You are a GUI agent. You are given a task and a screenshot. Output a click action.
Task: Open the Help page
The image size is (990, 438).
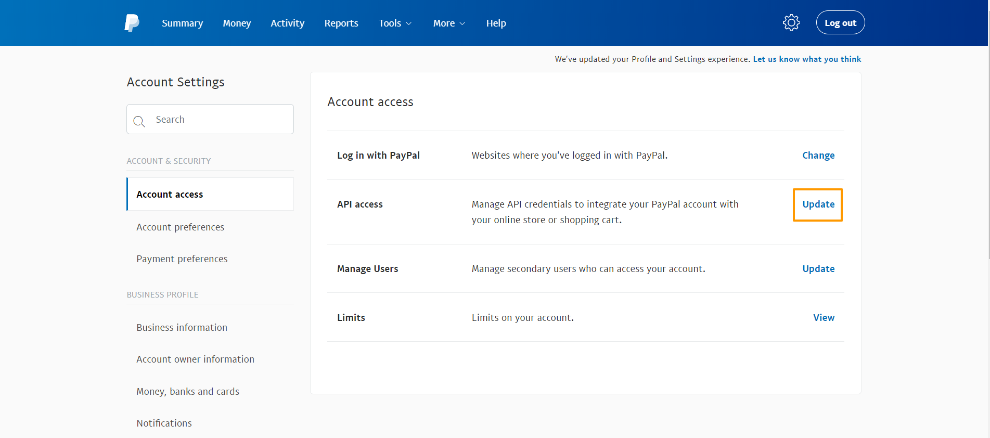[496, 23]
